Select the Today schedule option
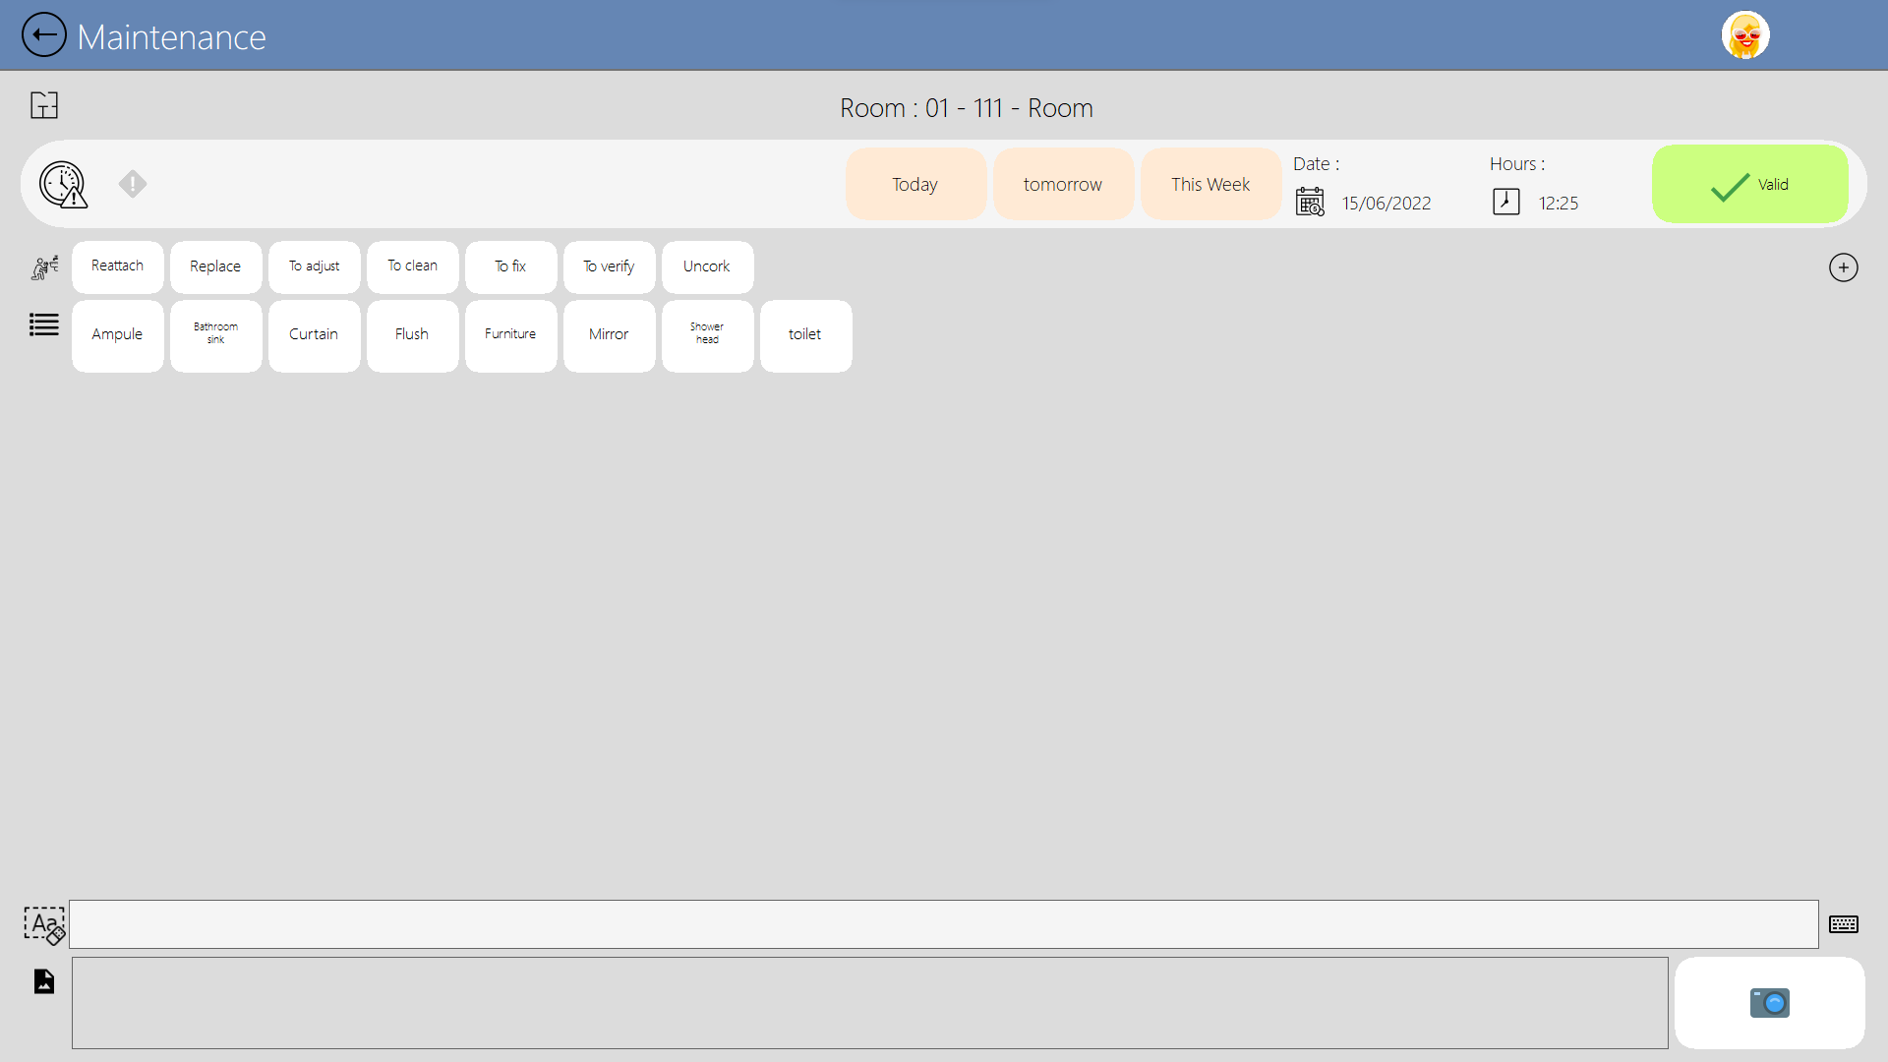This screenshot has height=1062, width=1888. (x=914, y=185)
